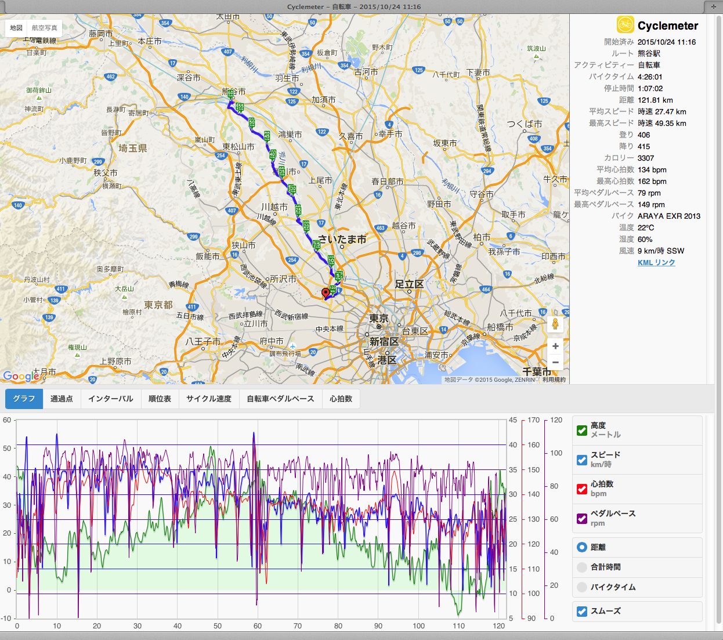
Task: Click the start date value 2015/10/24 11:16
Action: click(x=667, y=42)
